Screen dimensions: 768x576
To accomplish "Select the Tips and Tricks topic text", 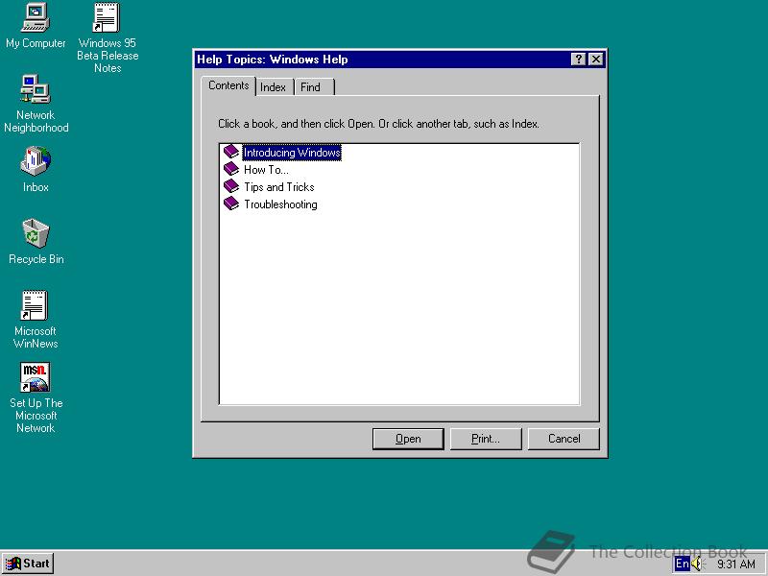I will (x=279, y=187).
